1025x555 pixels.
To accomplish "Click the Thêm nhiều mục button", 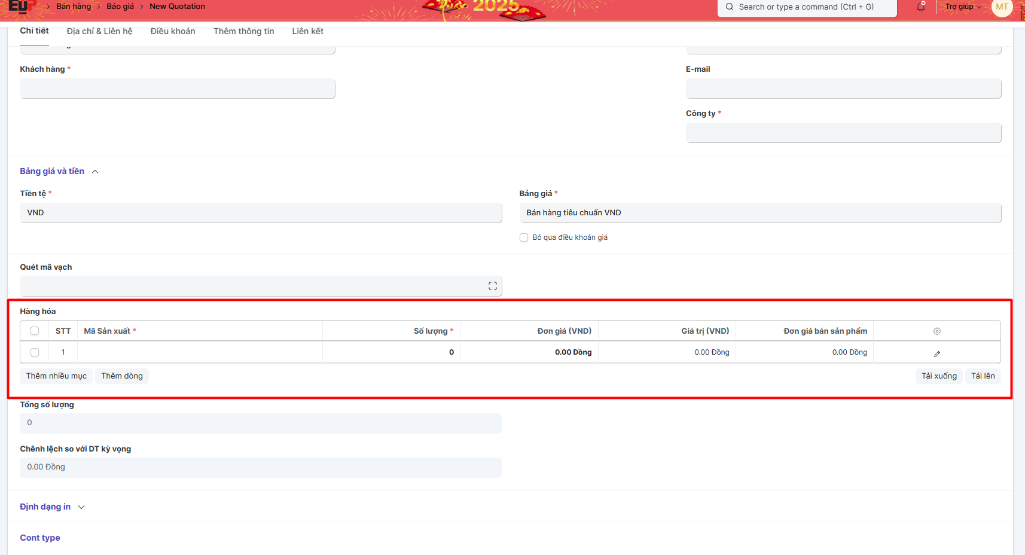I will [56, 376].
